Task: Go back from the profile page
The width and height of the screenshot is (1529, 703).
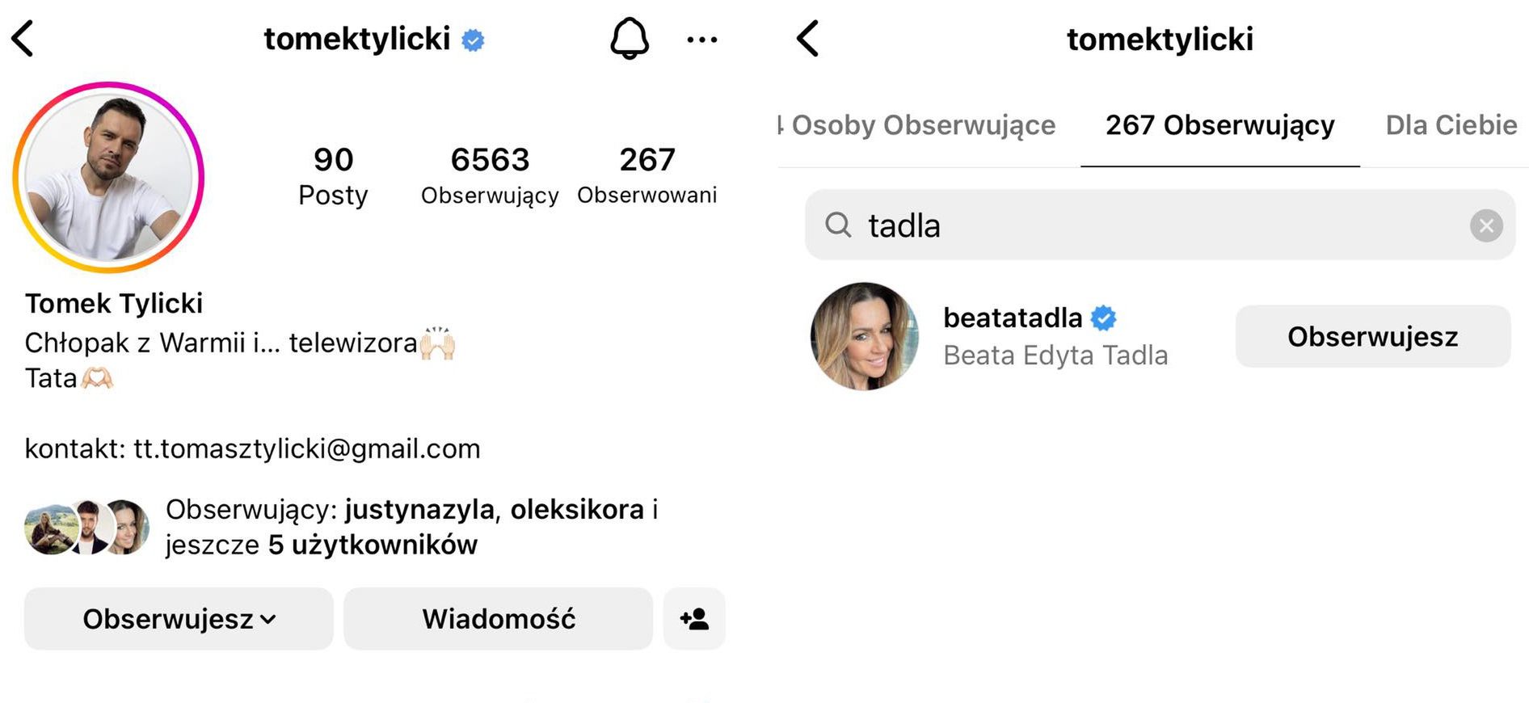Action: pyautogui.click(x=23, y=39)
